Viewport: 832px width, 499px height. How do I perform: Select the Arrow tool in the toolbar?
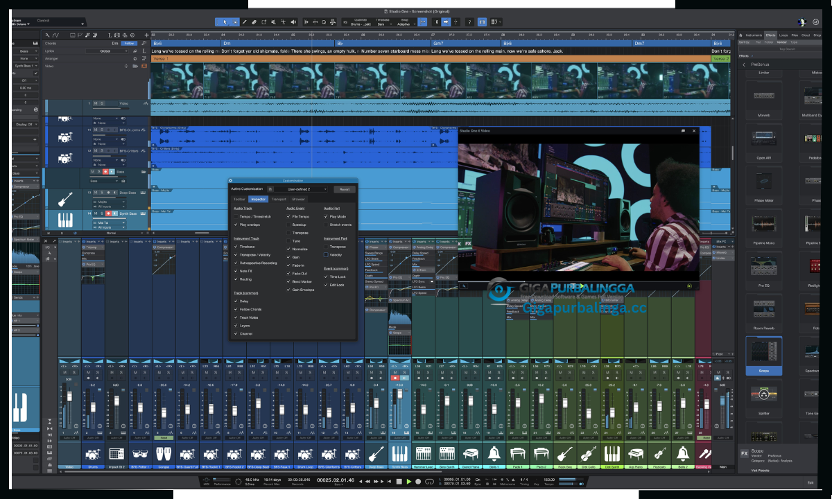coord(223,22)
